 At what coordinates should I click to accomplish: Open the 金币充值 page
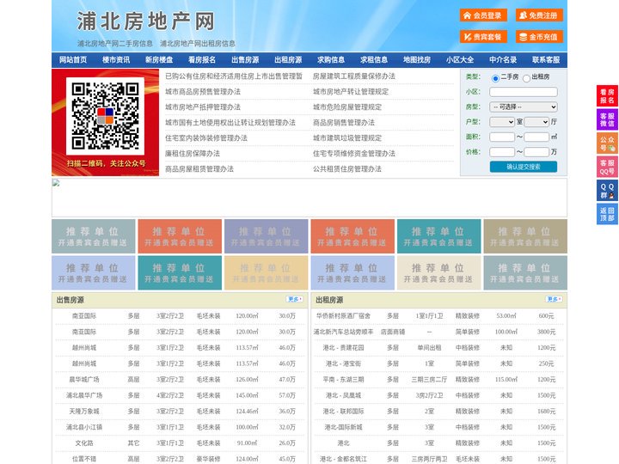tap(539, 37)
